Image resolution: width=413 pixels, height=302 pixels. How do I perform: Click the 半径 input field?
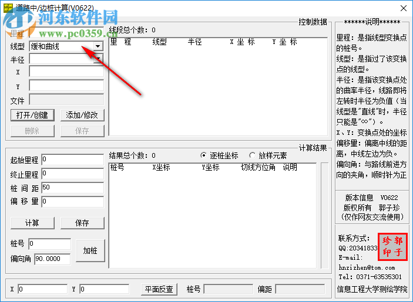pos(62,59)
